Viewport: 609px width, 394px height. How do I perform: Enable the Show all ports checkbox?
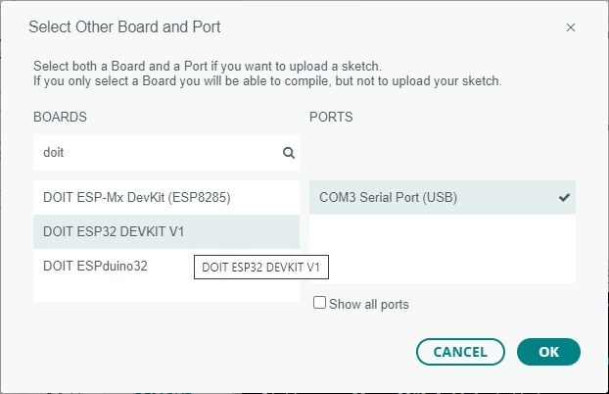[319, 303]
